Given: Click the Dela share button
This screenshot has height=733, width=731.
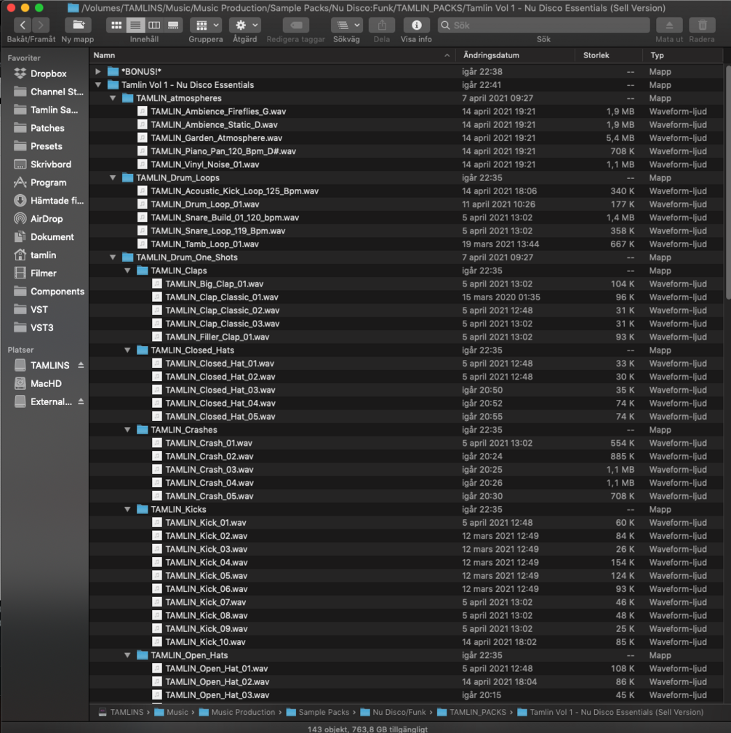Looking at the screenshot, I should (x=382, y=25).
